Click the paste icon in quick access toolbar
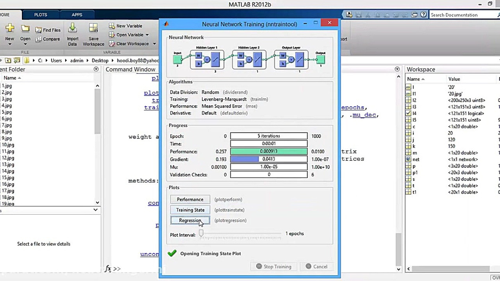500x281 pixels. pyautogui.click(x=386, y=15)
